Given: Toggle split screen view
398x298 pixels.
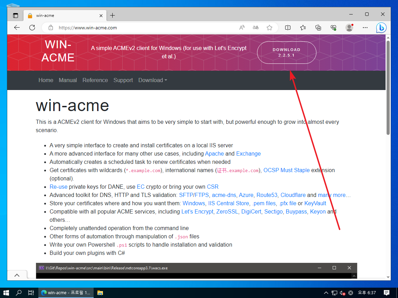Looking at the screenshot, I should (288, 28).
